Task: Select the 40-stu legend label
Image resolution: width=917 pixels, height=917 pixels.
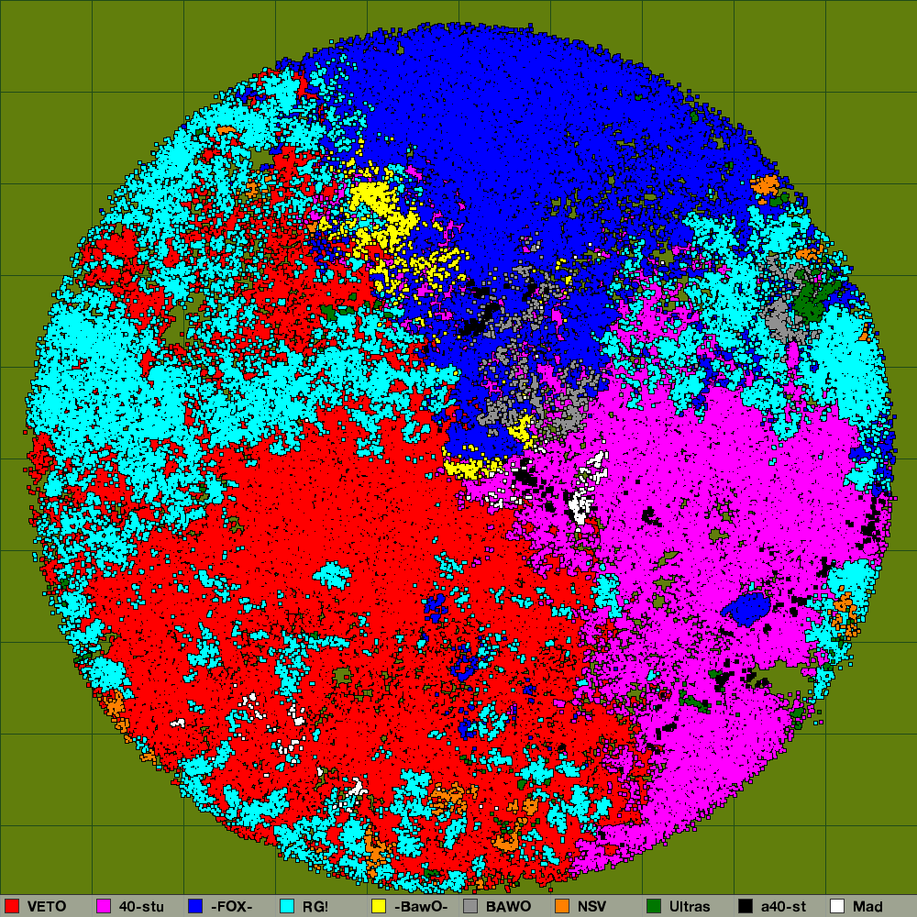Action: pos(141,907)
